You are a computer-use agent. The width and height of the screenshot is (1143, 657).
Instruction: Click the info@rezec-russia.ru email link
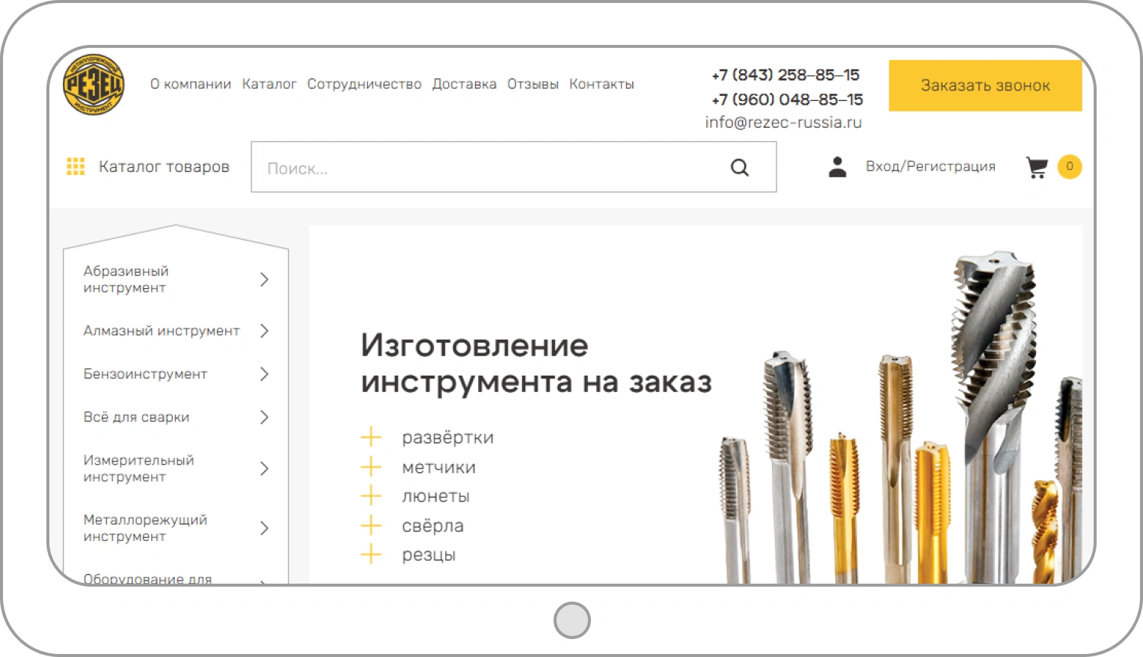click(783, 123)
